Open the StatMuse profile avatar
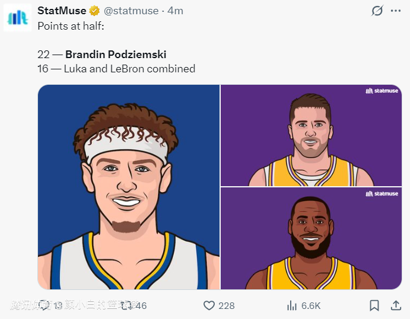This screenshot has width=410, height=319. [x=18, y=17]
